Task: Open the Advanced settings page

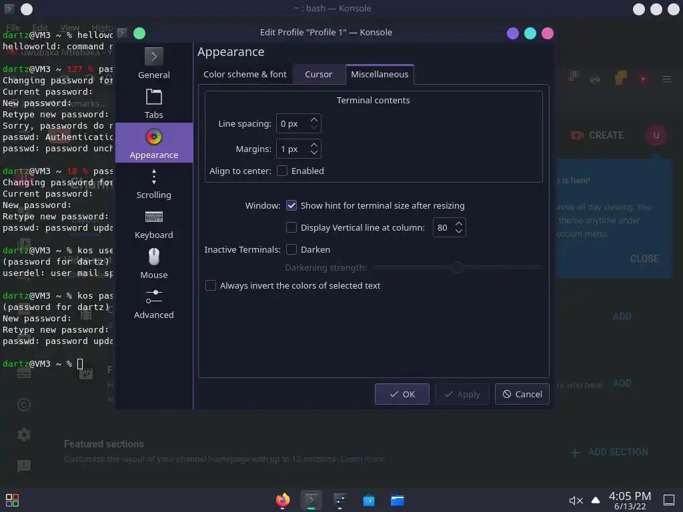Action: tap(154, 303)
